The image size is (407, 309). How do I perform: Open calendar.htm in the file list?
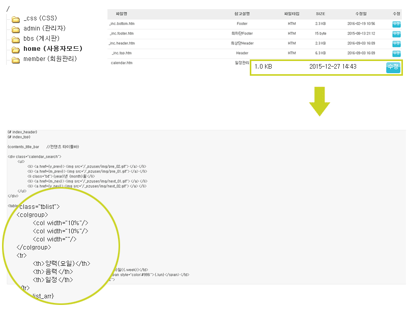122,63
